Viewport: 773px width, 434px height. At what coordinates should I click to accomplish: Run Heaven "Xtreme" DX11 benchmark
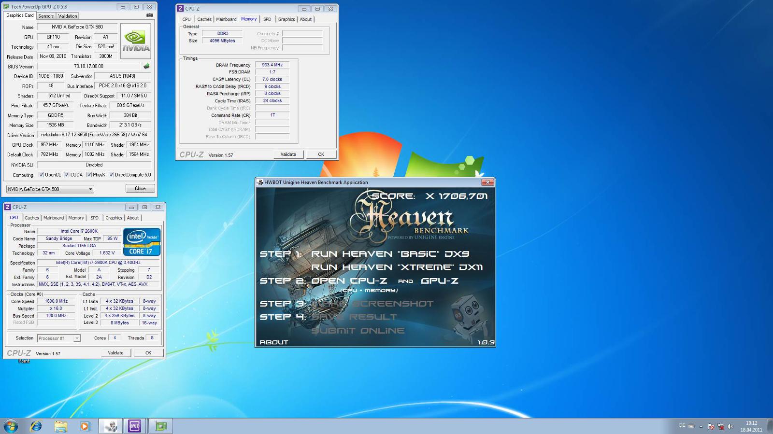(397, 267)
